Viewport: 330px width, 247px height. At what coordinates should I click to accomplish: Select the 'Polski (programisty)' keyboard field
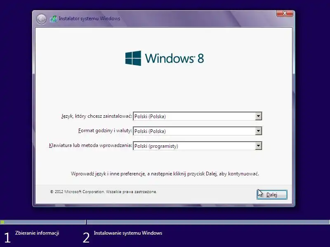198,146
